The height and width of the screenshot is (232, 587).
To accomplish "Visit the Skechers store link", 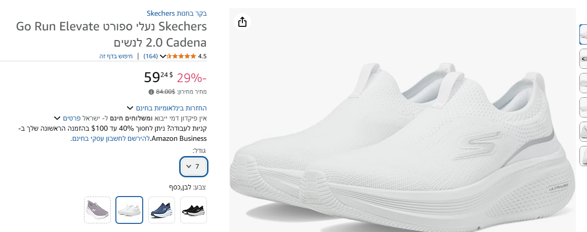I will click(x=177, y=13).
